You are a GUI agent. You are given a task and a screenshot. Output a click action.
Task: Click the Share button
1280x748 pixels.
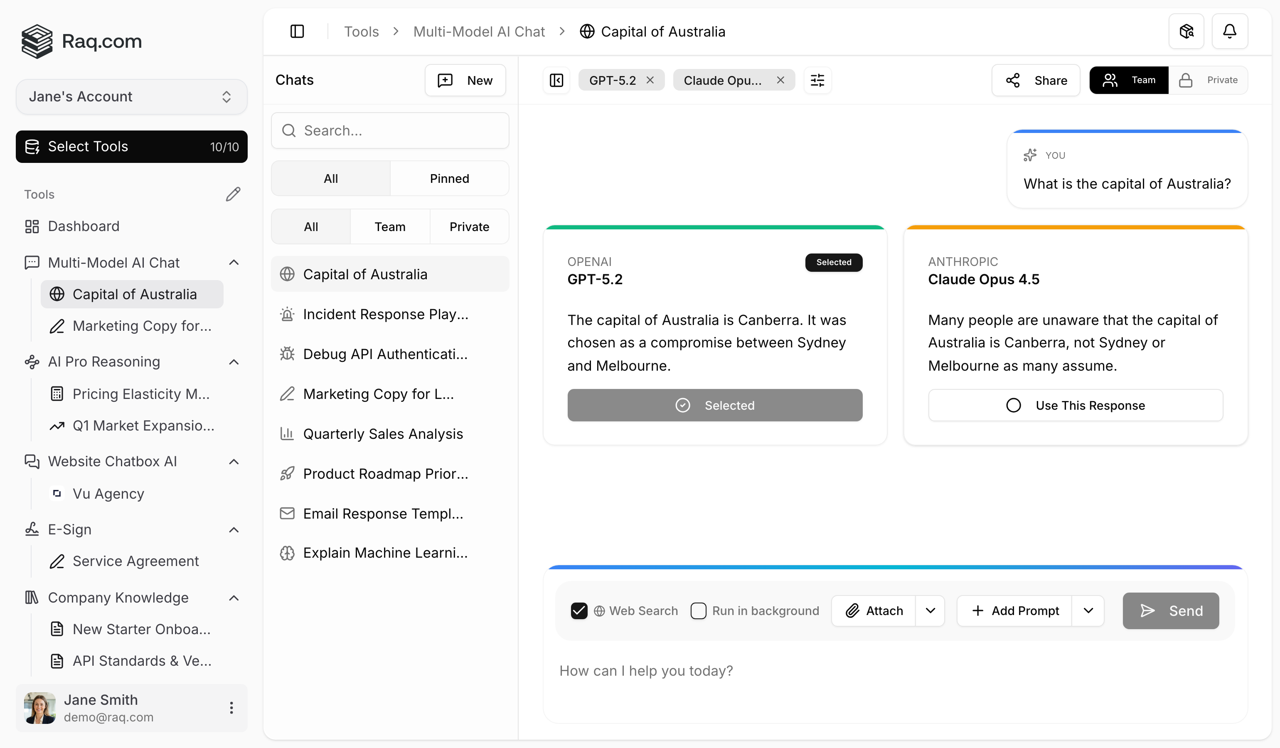click(1036, 80)
